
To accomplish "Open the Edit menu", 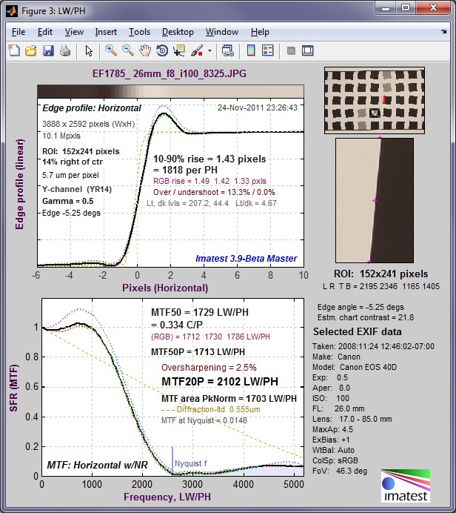I will [x=44, y=32].
